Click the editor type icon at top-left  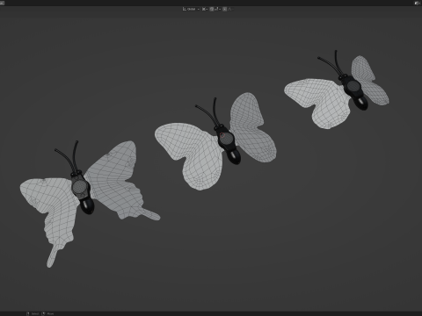click(x=3, y=3)
